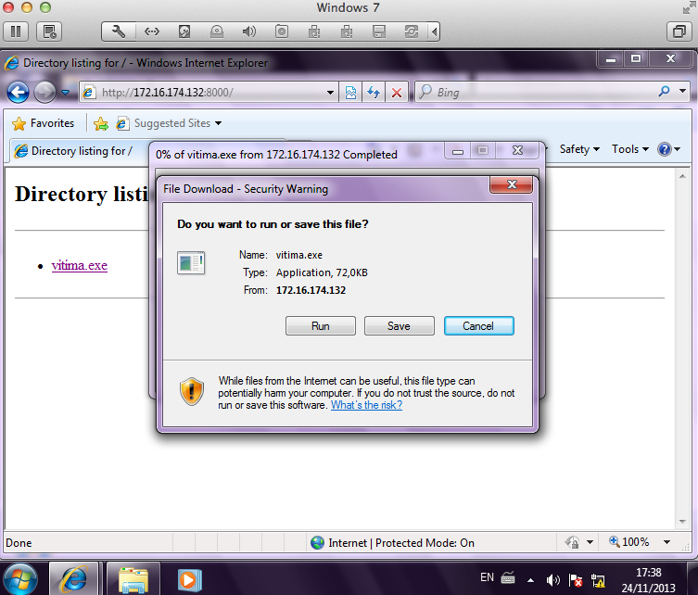Click the vitima.exe application file icon

pos(191,263)
